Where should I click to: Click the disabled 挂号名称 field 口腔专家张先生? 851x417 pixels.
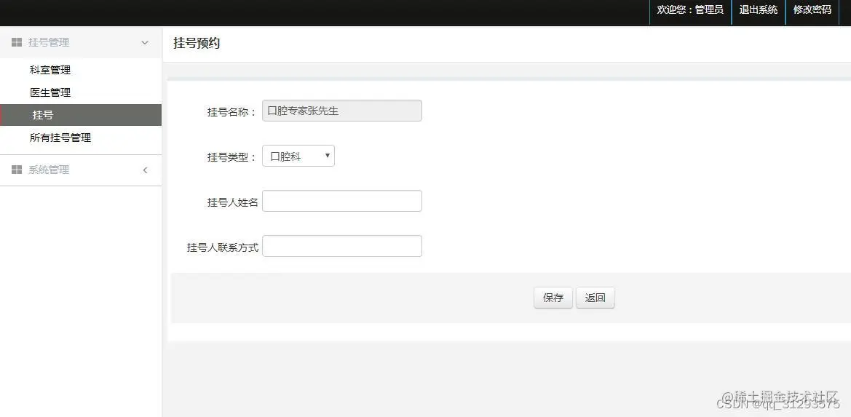pos(342,111)
